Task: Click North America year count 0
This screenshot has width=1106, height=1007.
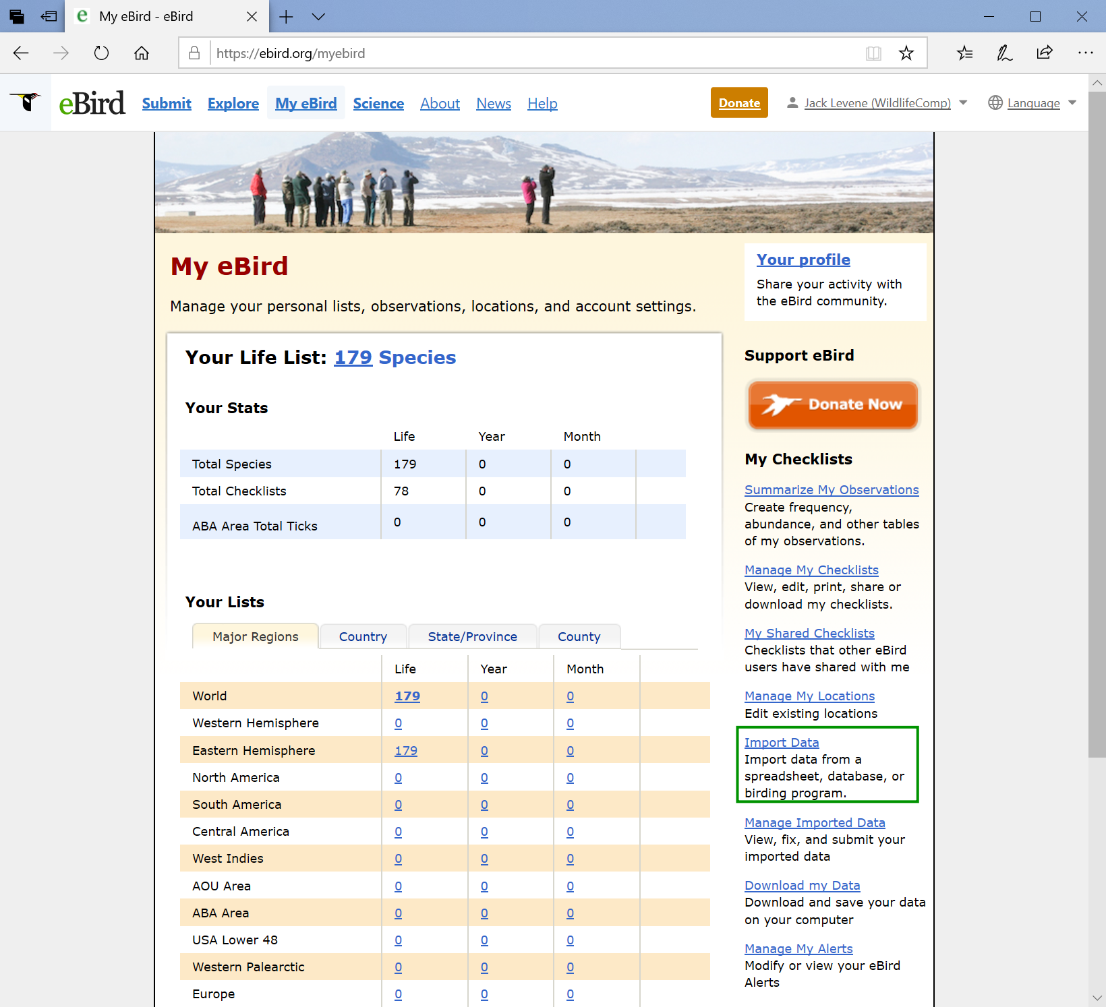Action: (x=484, y=778)
